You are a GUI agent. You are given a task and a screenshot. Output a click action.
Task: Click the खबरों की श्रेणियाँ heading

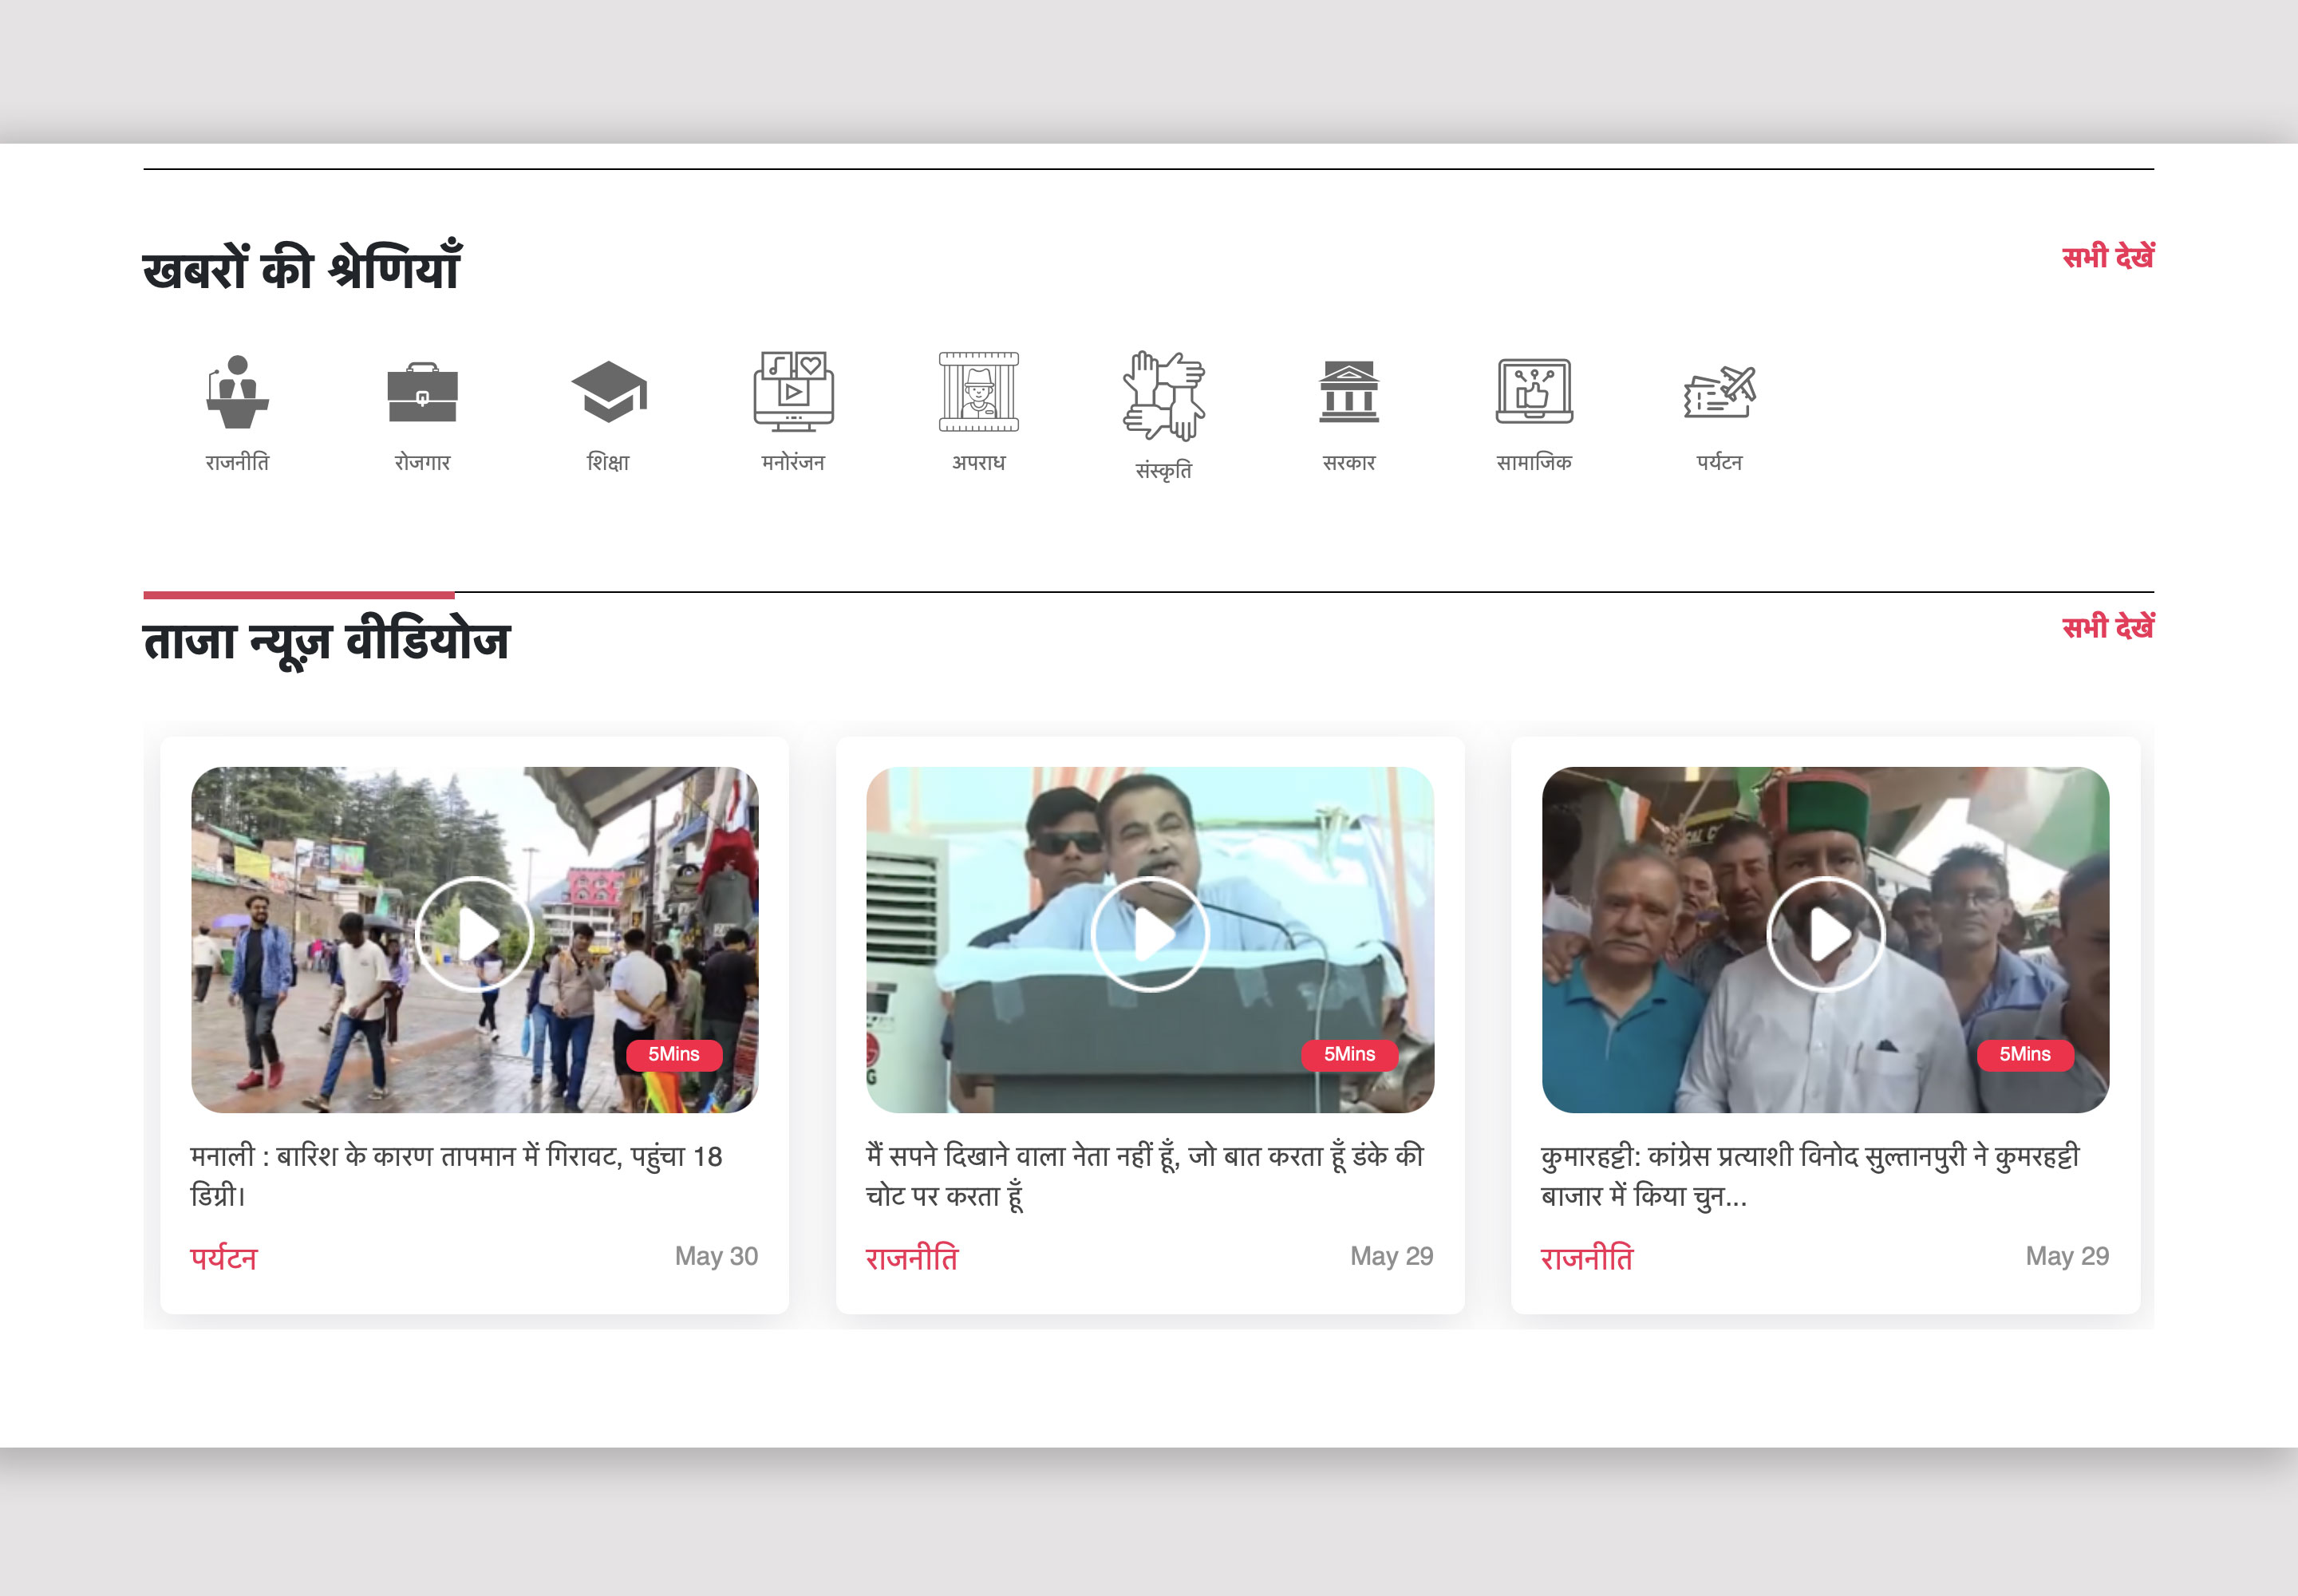[302, 267]
